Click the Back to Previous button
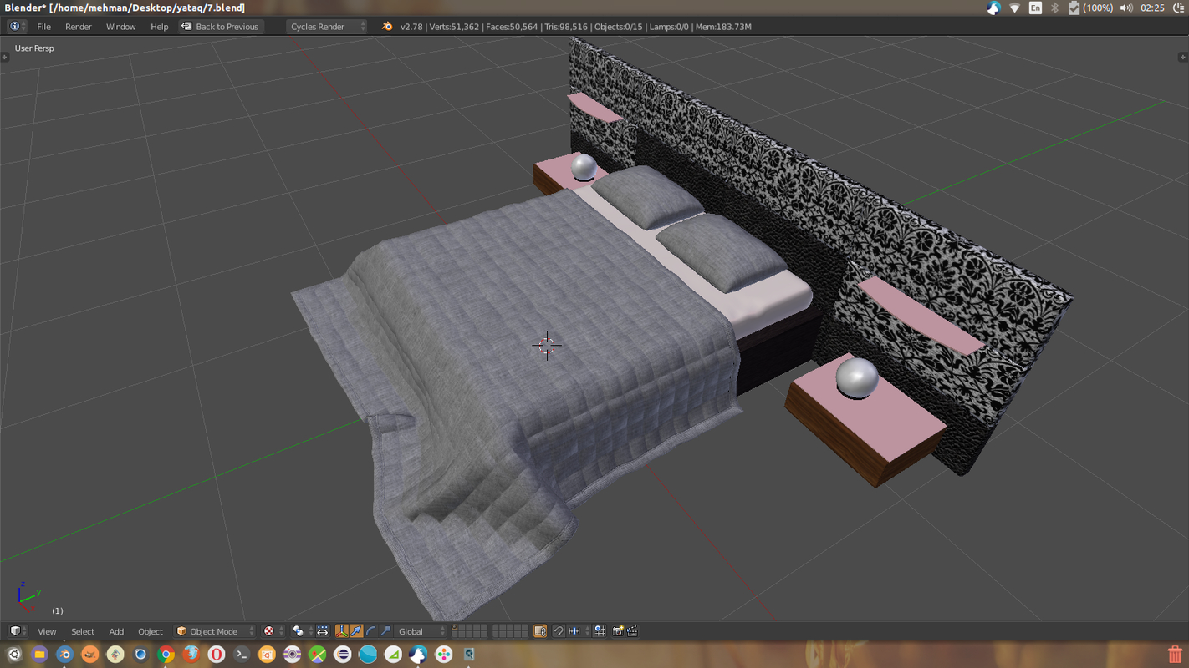1189x668 pixels. click(x=221, y=26)
